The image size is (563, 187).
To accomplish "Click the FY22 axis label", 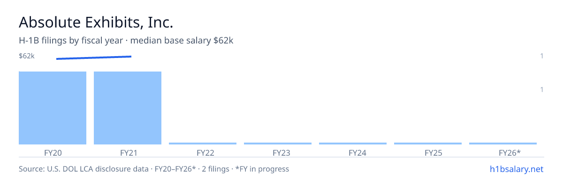I will [x=203, y=152].
